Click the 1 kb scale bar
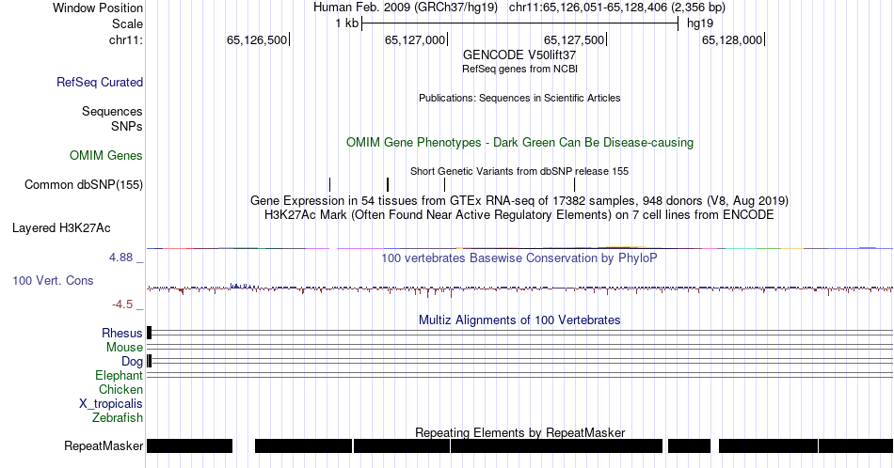Screen dimensions: 894x468 click(520, 23)
